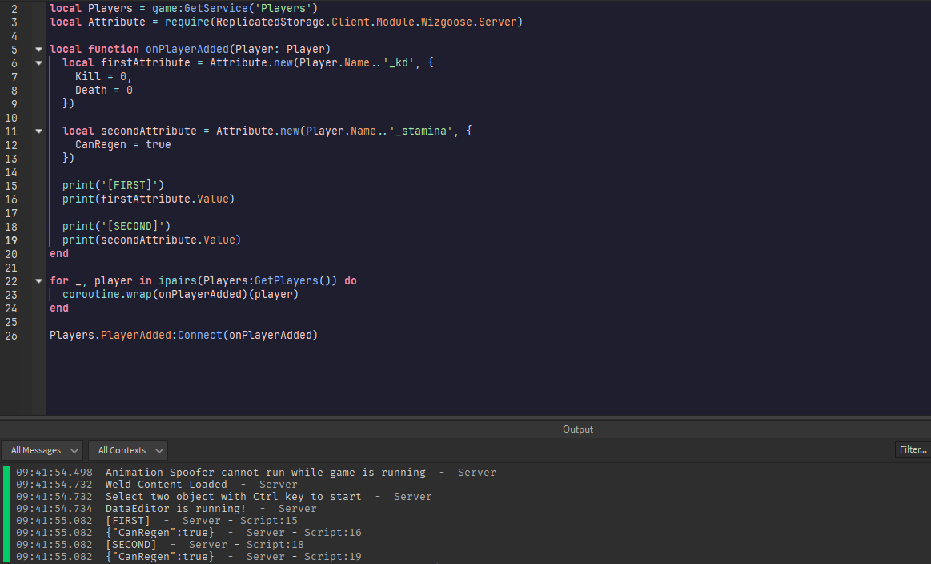
Task: Click the Filter... button
Action: pyautogui.click(x=912, y=449)
